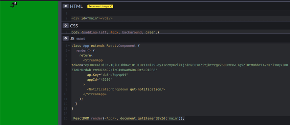This screenshot has height=125, width=290.
Task: Open HTML editor settings gear
Action: [x=65, y=6]
